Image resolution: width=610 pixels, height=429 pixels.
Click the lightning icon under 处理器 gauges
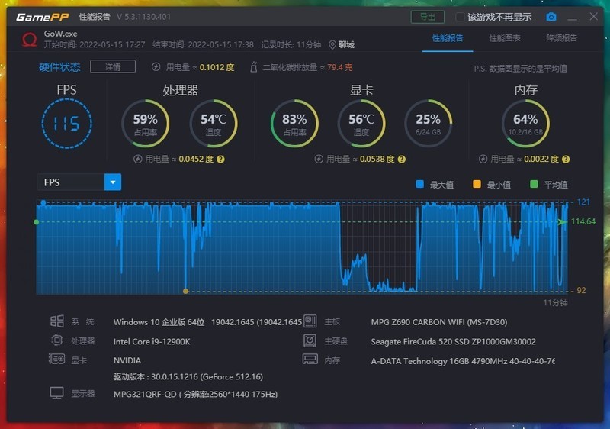138,159
